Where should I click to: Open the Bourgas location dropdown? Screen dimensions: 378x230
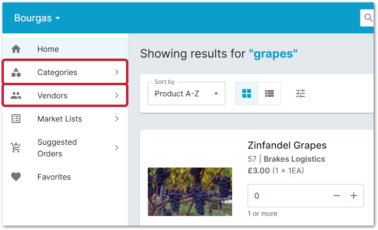pyautogui.click(x=37, y=18)
